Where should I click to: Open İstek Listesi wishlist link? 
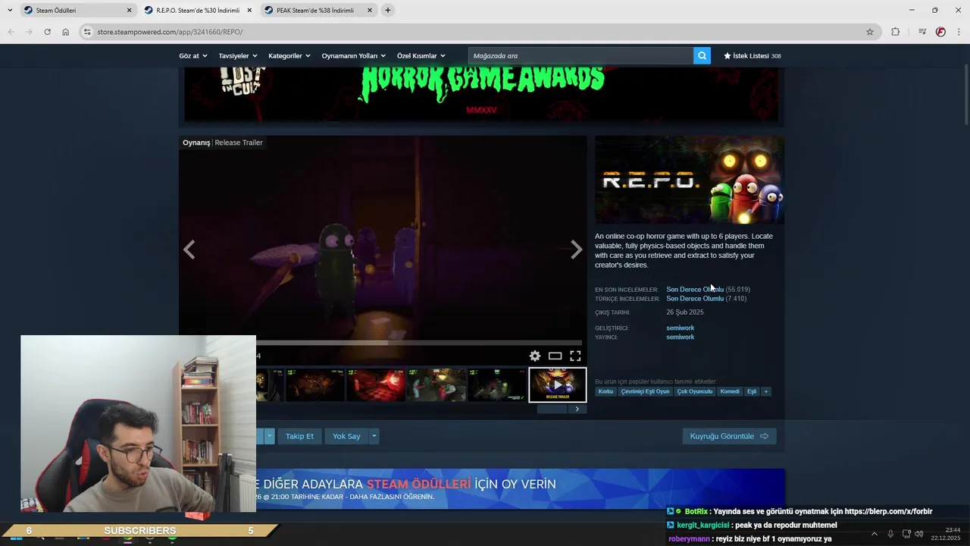pos(752,55)
